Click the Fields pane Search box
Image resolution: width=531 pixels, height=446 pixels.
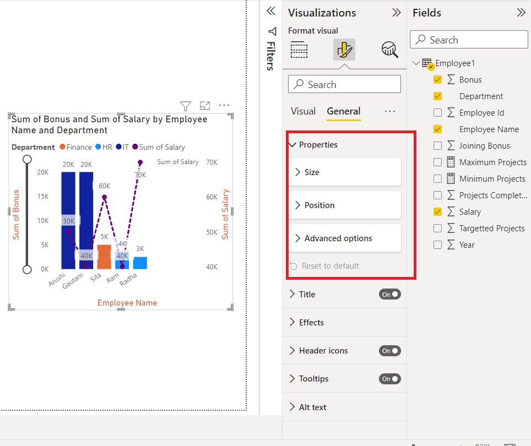469,40
